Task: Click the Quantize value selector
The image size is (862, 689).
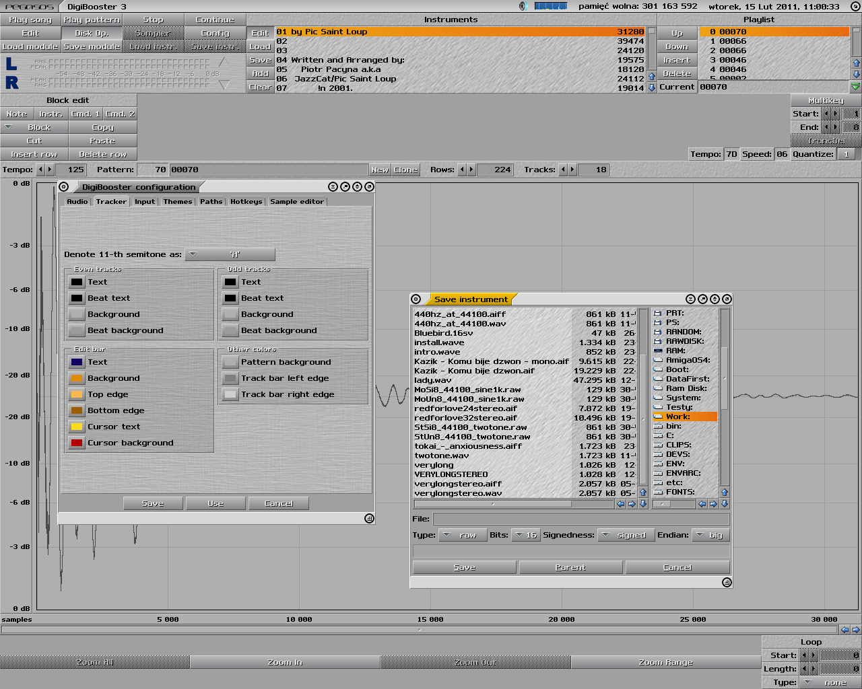Action: (x=847, y=154)
